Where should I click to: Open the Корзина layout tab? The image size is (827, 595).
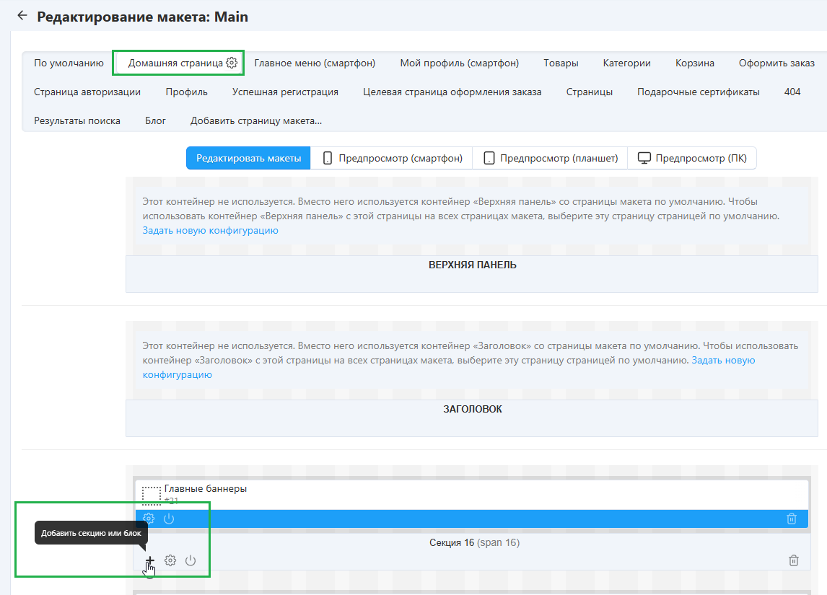coord(694,63)
